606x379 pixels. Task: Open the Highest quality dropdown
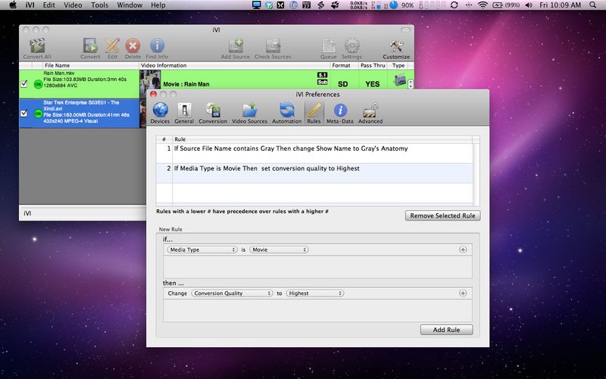315,293
